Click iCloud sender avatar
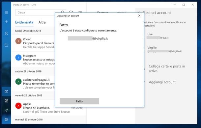 tap(18, 41)
